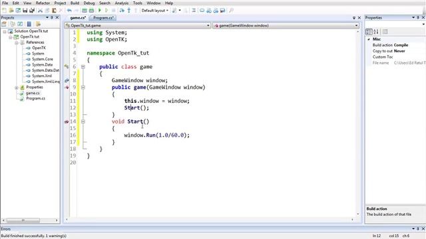Click the Build action Compile property value

click(401, 45)
